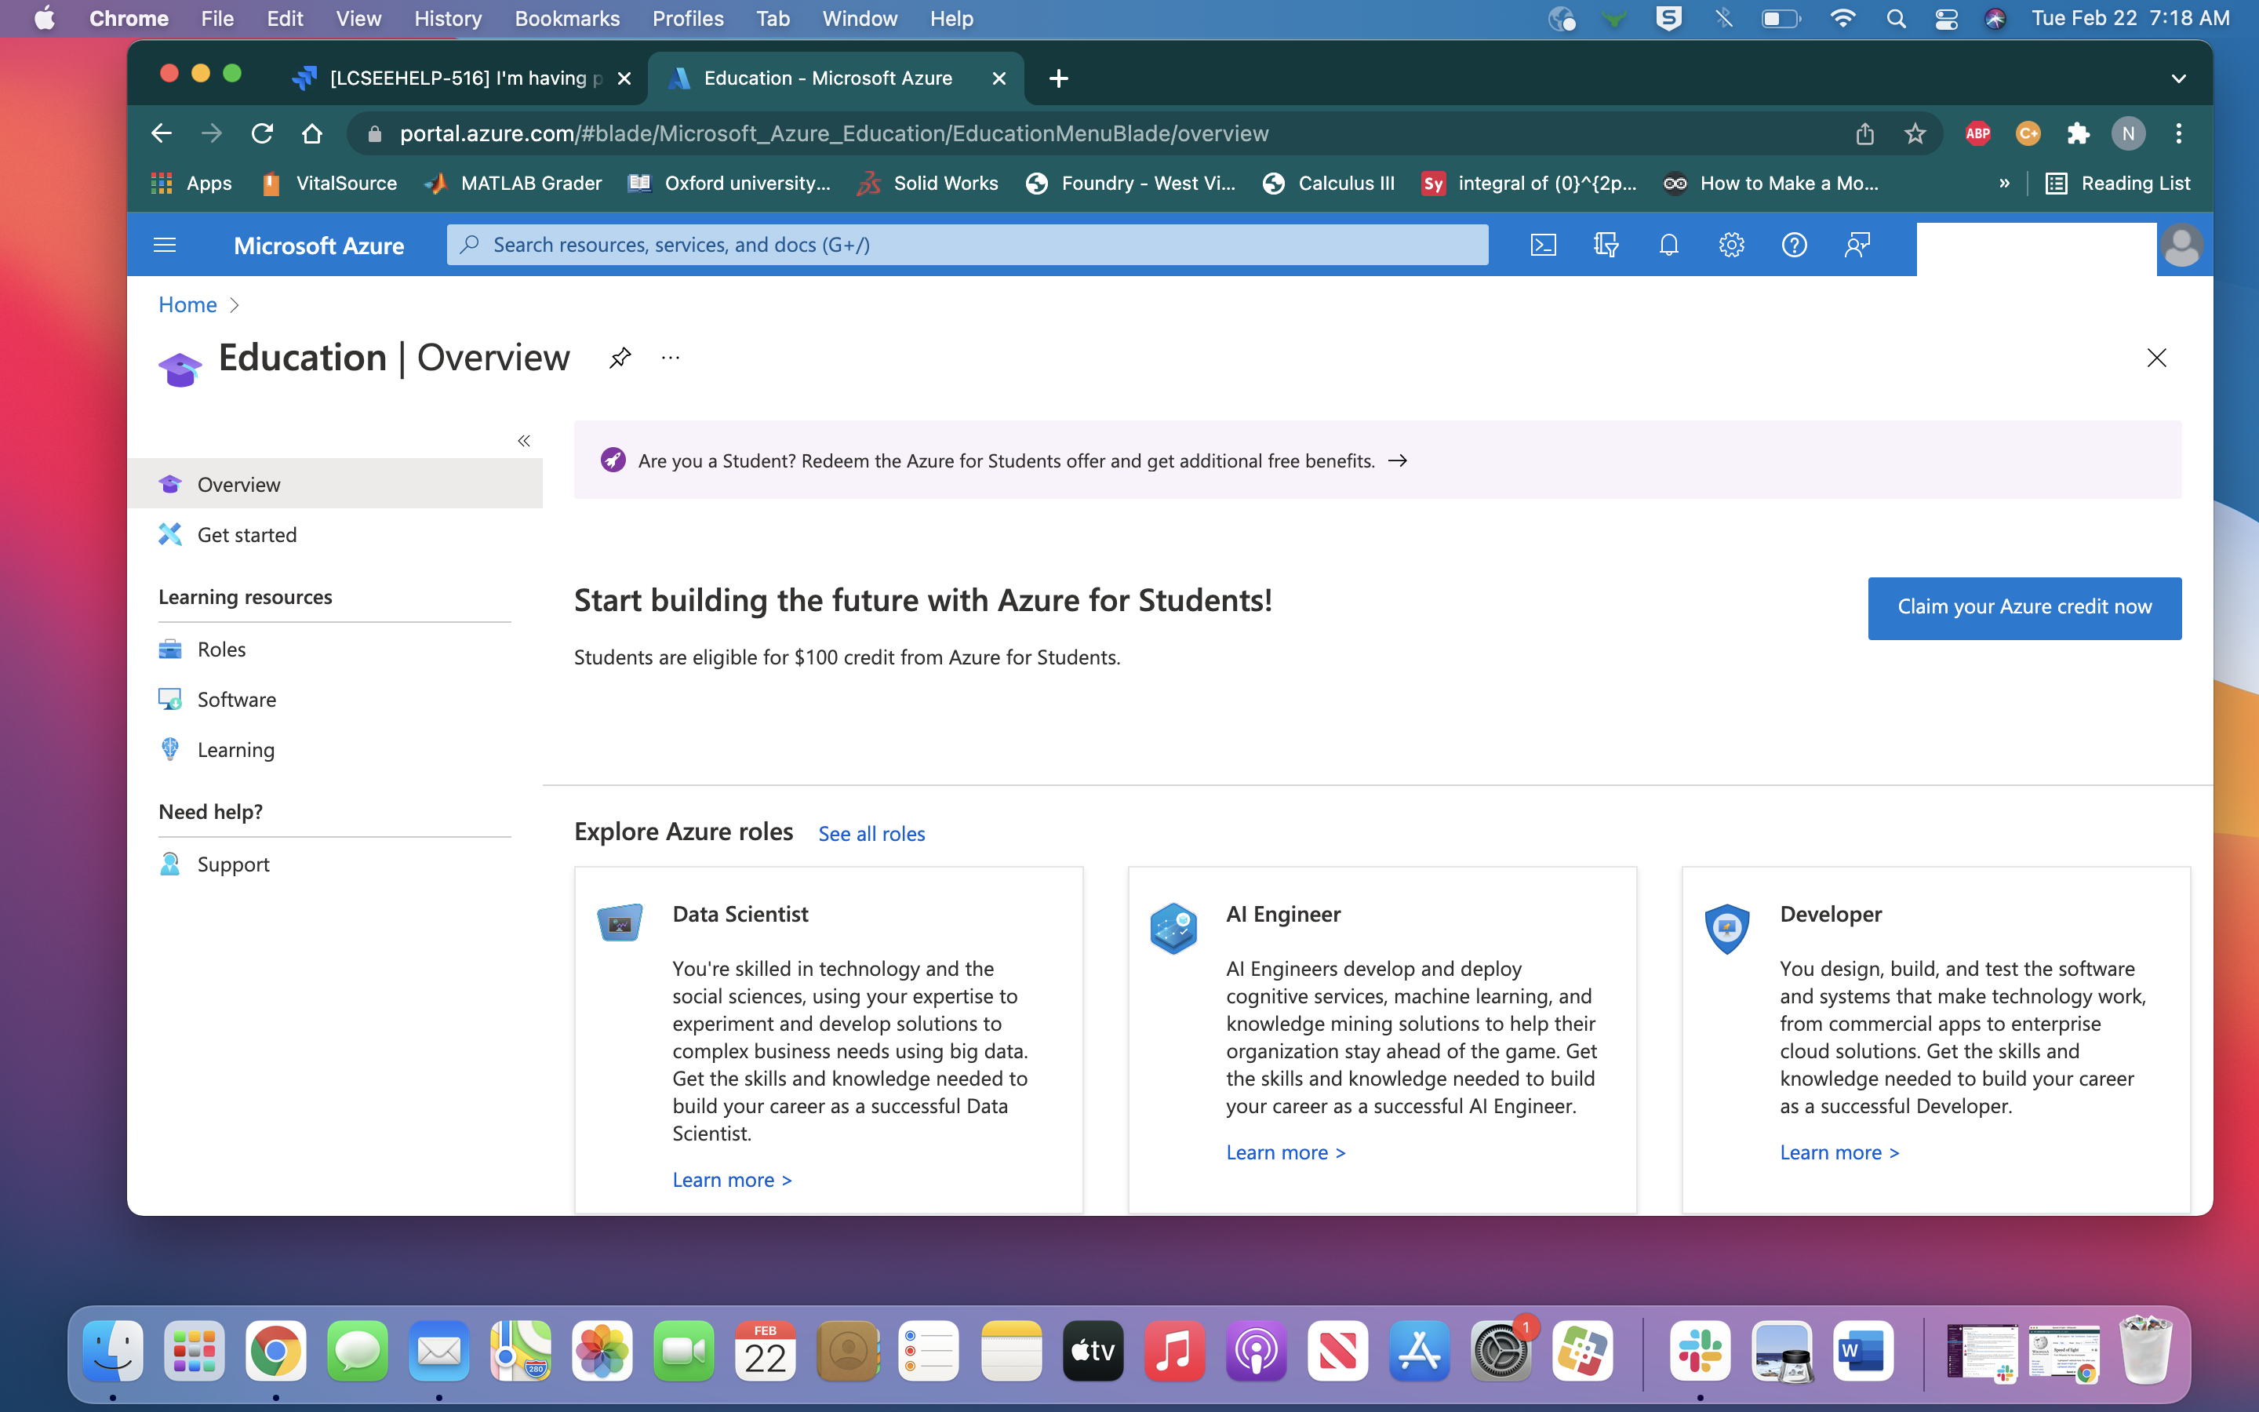
Task: Open the See all roles link
Action: tap(871, 834)
